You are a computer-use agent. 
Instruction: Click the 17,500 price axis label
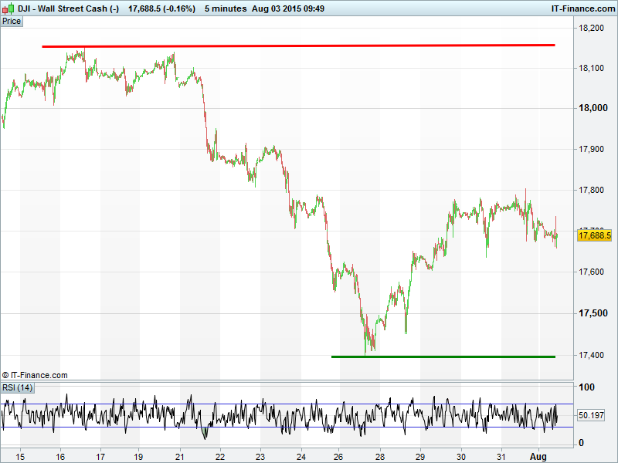[x=593, y=313]
